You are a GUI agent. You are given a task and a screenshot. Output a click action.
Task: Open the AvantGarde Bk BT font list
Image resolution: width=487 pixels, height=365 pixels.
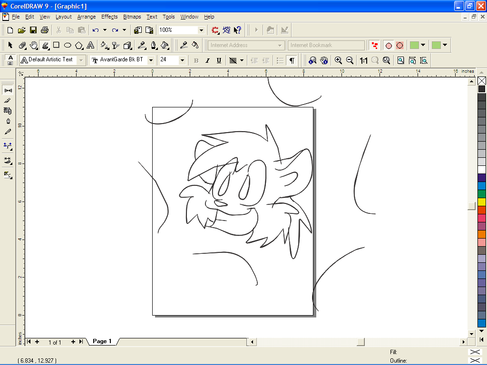click(151, 60)
